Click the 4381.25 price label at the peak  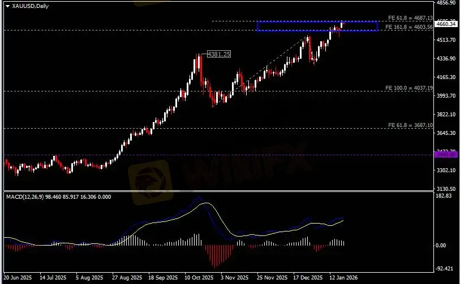pos(219,54)
